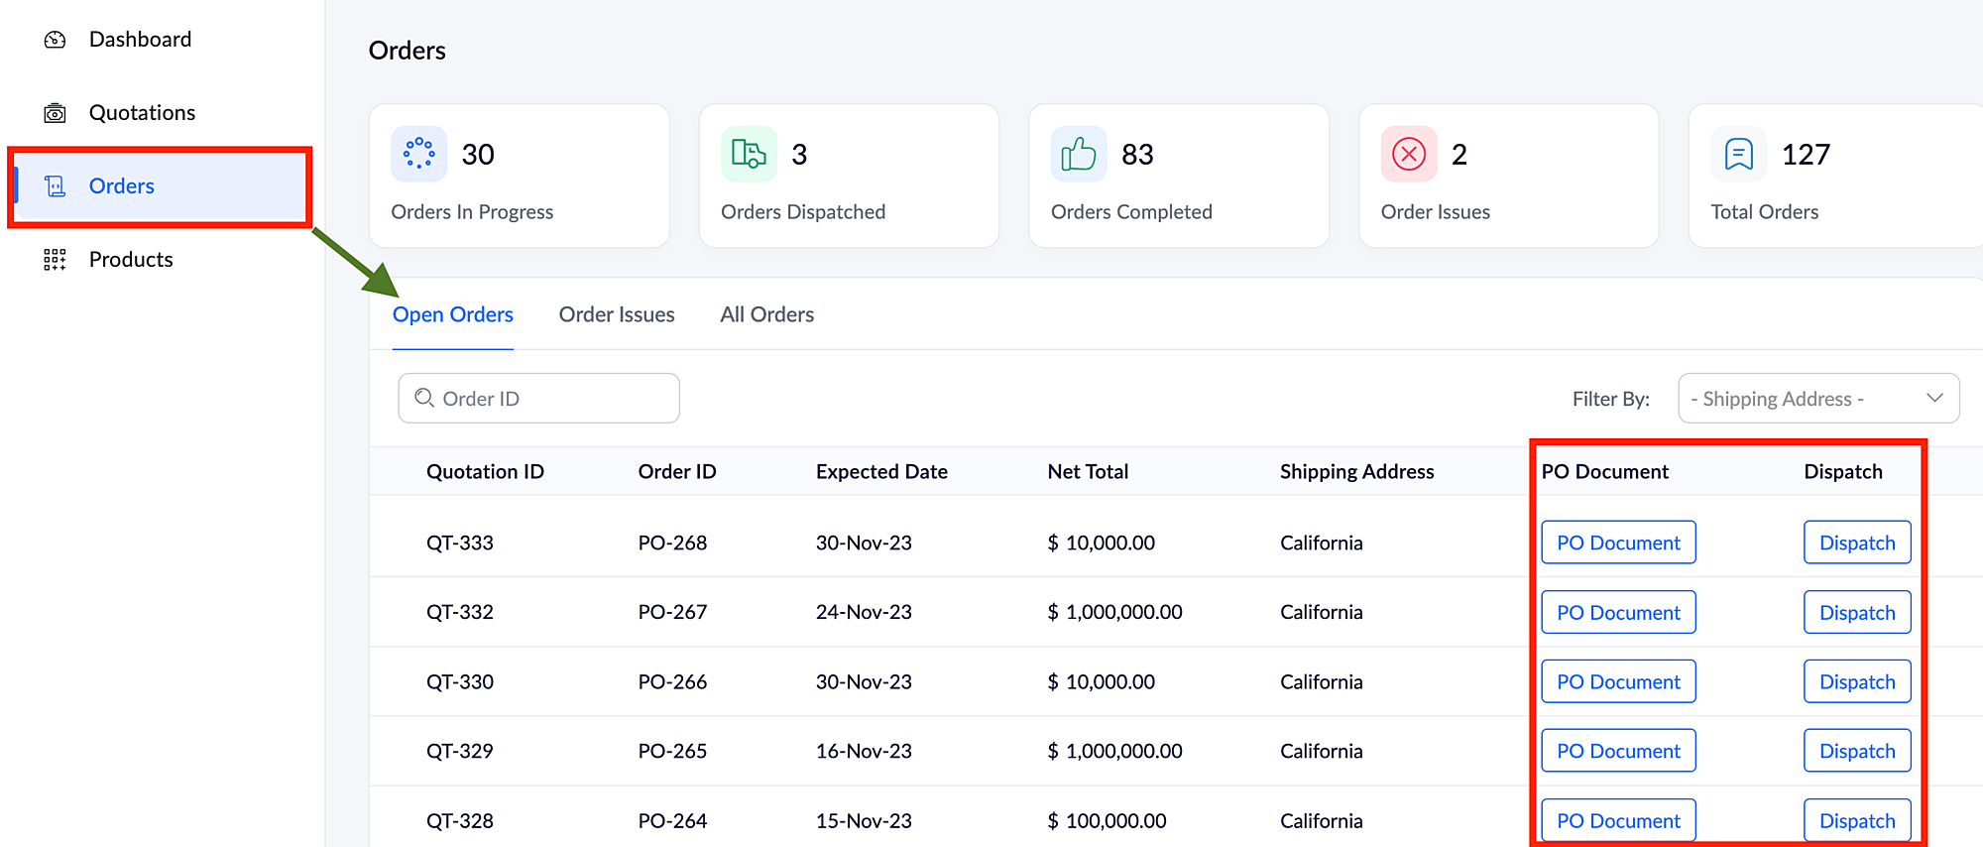Click the Orders receipt icon in sidebar
The image size is (1983, 847).
(x=56, y=186)
